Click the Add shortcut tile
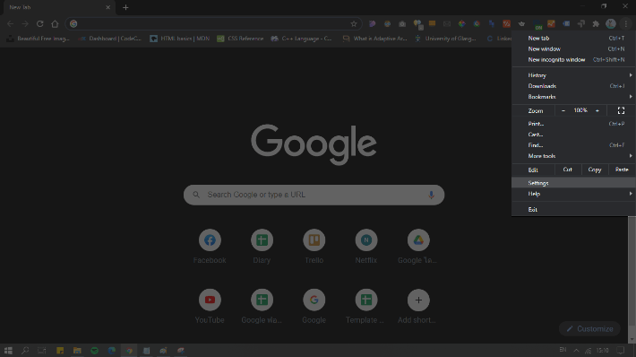 tap(418, 306)
